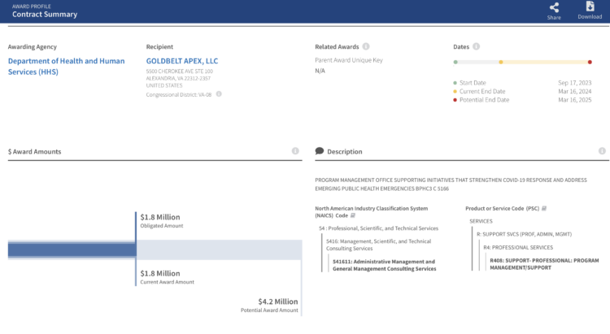Open the Related Awards info icon
Viewport: 610px width, 334px height.
(x=366, y=46)
